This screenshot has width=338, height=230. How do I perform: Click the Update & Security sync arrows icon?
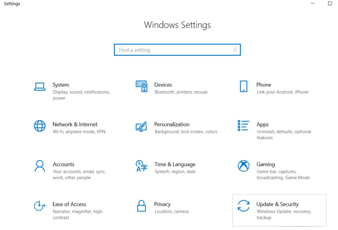click(x=243, y=206)
